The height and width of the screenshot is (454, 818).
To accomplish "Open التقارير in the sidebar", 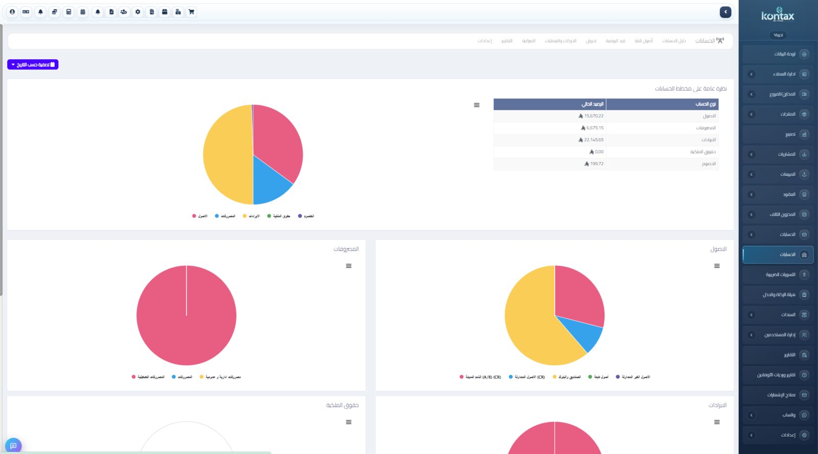I will (778, 355).
